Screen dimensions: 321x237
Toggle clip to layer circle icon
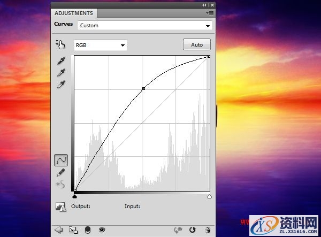point(87,230)
